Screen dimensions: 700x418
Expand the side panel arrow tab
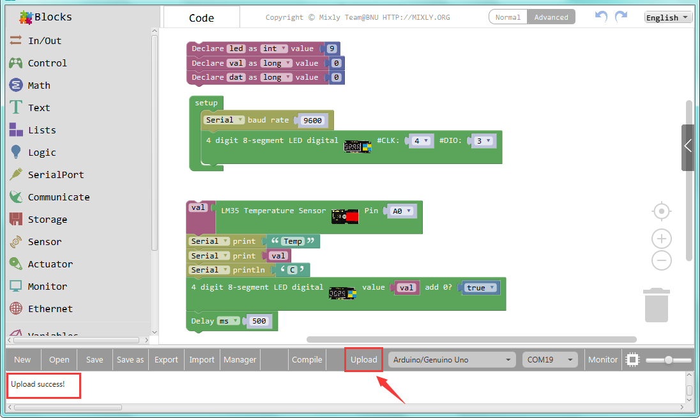pyautogui.click(x=687, y=147)
